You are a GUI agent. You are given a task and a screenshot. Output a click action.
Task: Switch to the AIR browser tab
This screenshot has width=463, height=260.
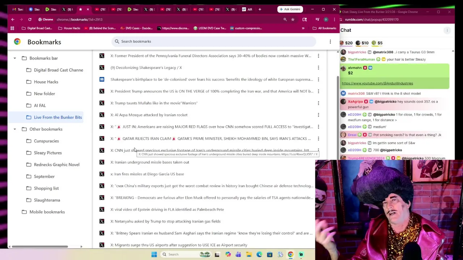tap(247, 9)
